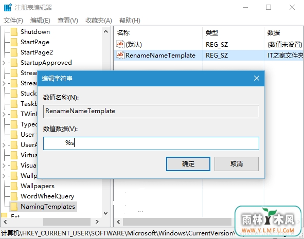This screenshot has width=304, height=239.
Task: Click the StartPage folder icon
Action: (x=14, y=42)
